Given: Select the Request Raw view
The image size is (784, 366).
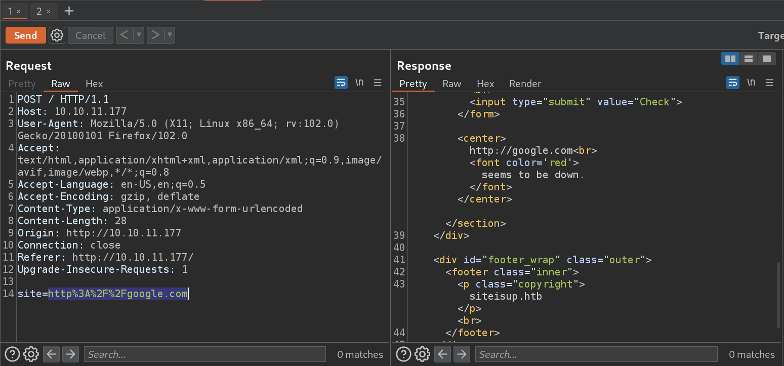Looking at the screenshot, I should (x=61, y=84).
